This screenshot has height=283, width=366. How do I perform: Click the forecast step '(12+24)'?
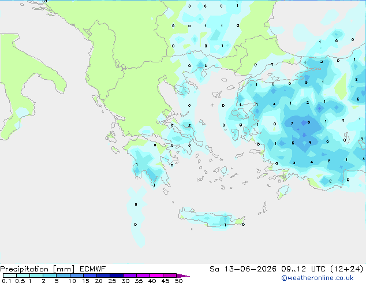pos(347,269)
